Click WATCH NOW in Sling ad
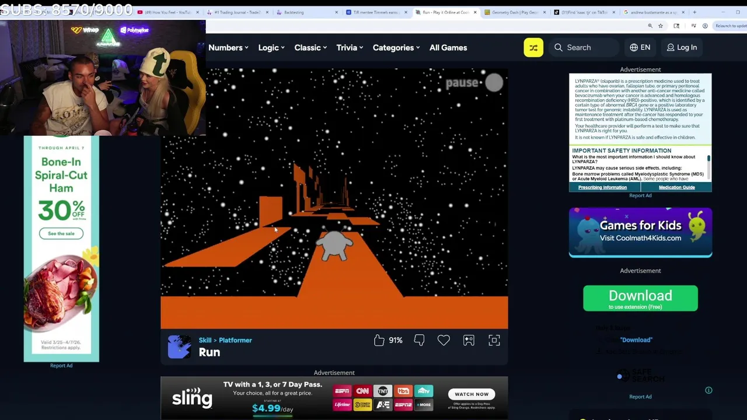Viewport: 747px width, 420px height. [472, 394]
